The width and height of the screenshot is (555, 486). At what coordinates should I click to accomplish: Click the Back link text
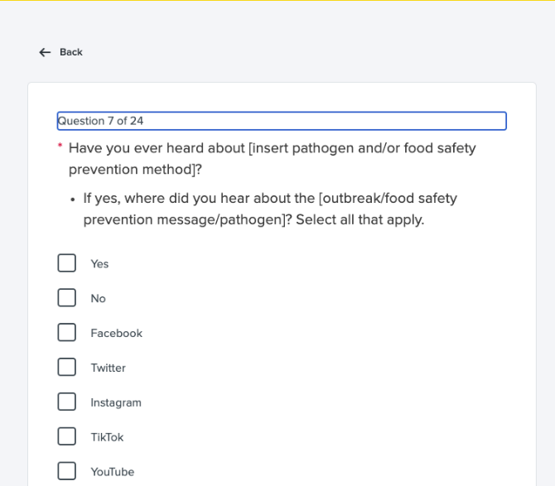71,52
